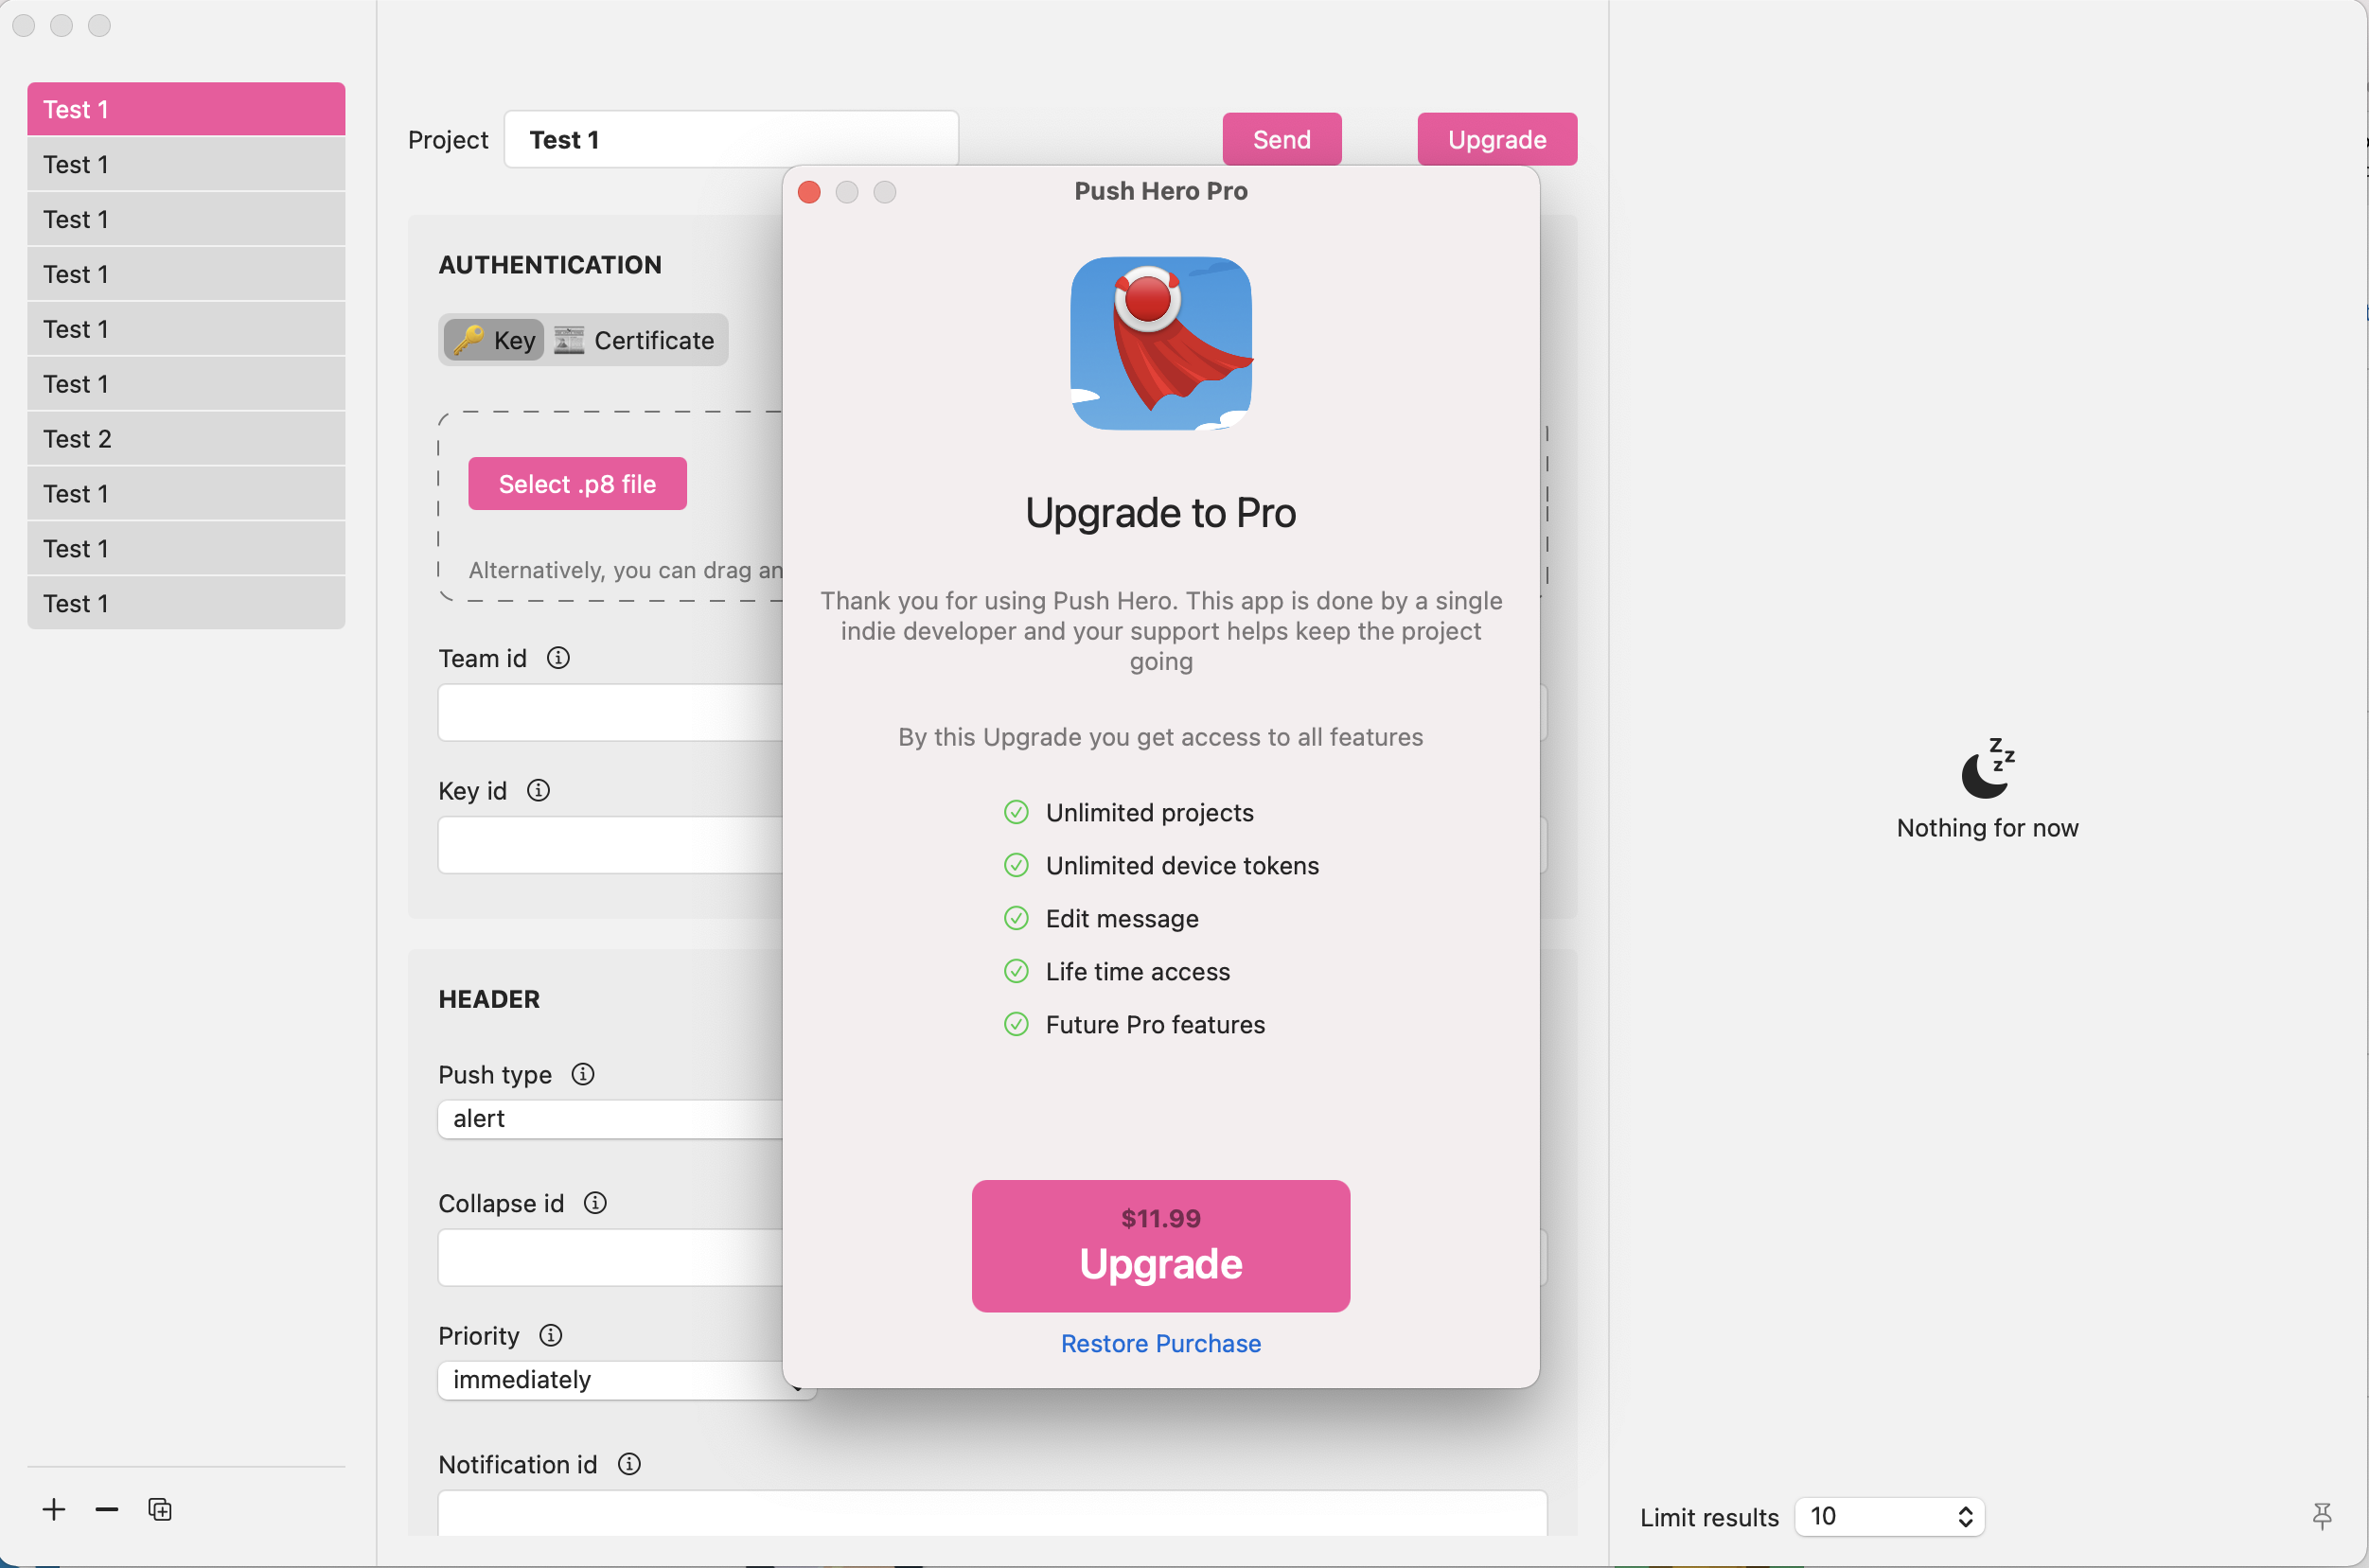Select the last Test 1 project in list
The height and width of the screenshot is (1568, 2369).
click(186, 603)
